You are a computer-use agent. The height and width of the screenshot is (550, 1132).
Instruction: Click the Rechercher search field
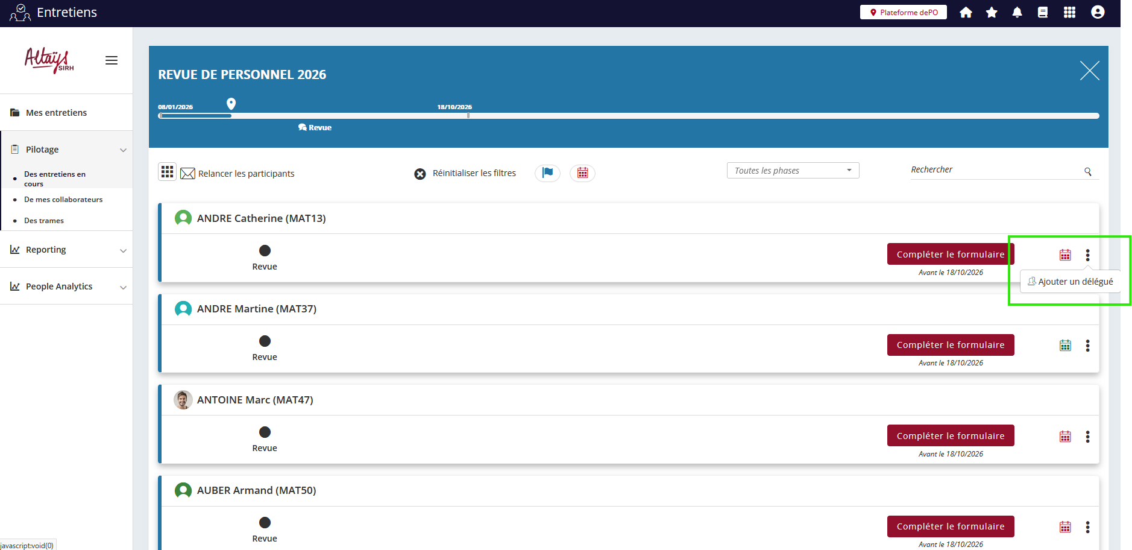coord(995,170)
